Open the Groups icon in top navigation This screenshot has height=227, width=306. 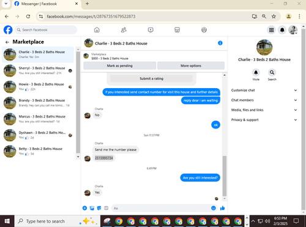click(204, 30)
